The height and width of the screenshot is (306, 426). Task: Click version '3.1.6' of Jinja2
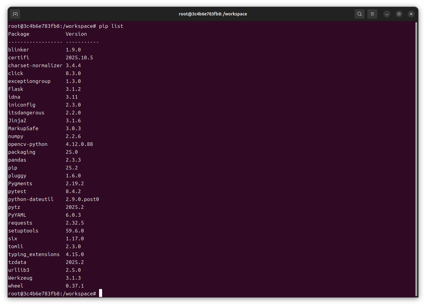pyautogui.click(x=73, y=121)
